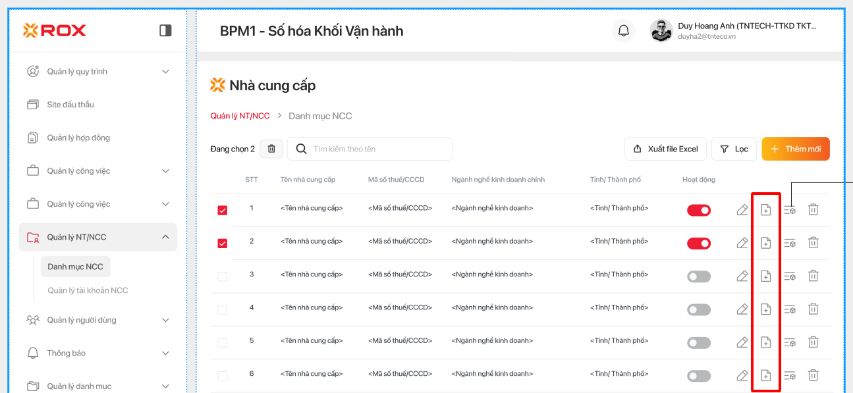Open Site đấu thầu in sidebar
The width and height of the screenshot is (853, 393).
(70, 105)
